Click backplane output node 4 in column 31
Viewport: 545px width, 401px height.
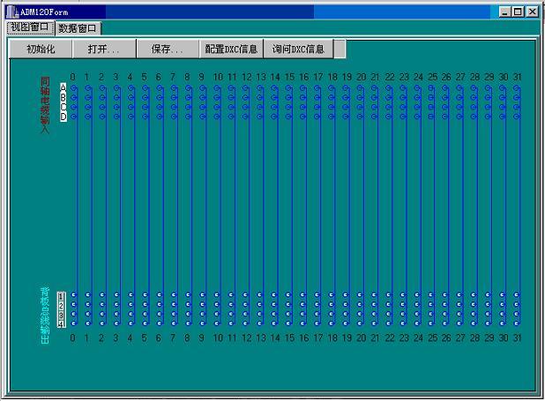coord(518,323)
